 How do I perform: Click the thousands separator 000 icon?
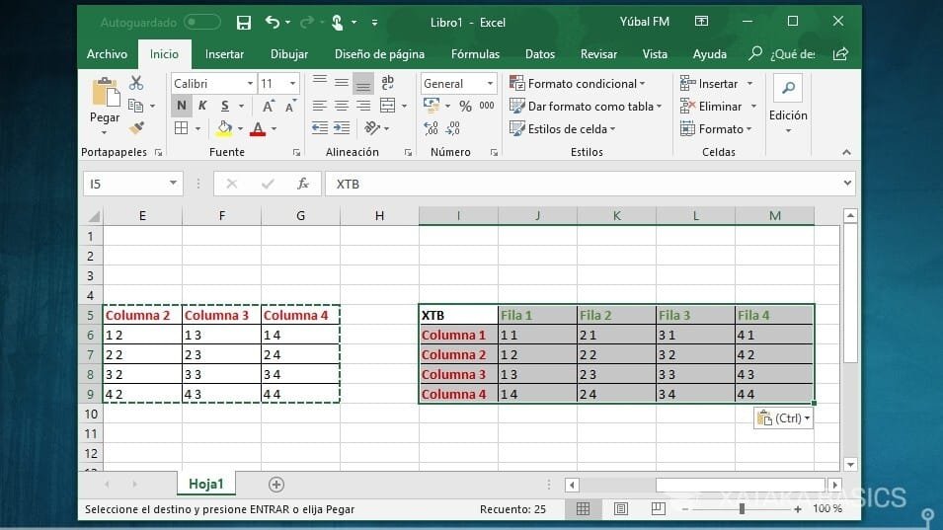point(487,106)
